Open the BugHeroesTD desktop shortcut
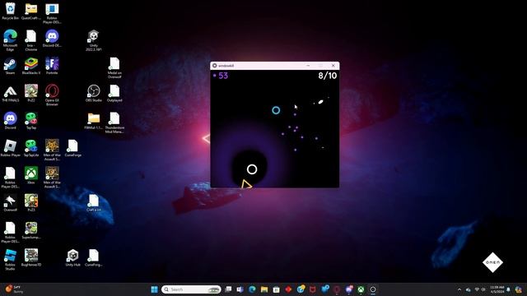This screenshot has height=296, width=527. (31, 257)
